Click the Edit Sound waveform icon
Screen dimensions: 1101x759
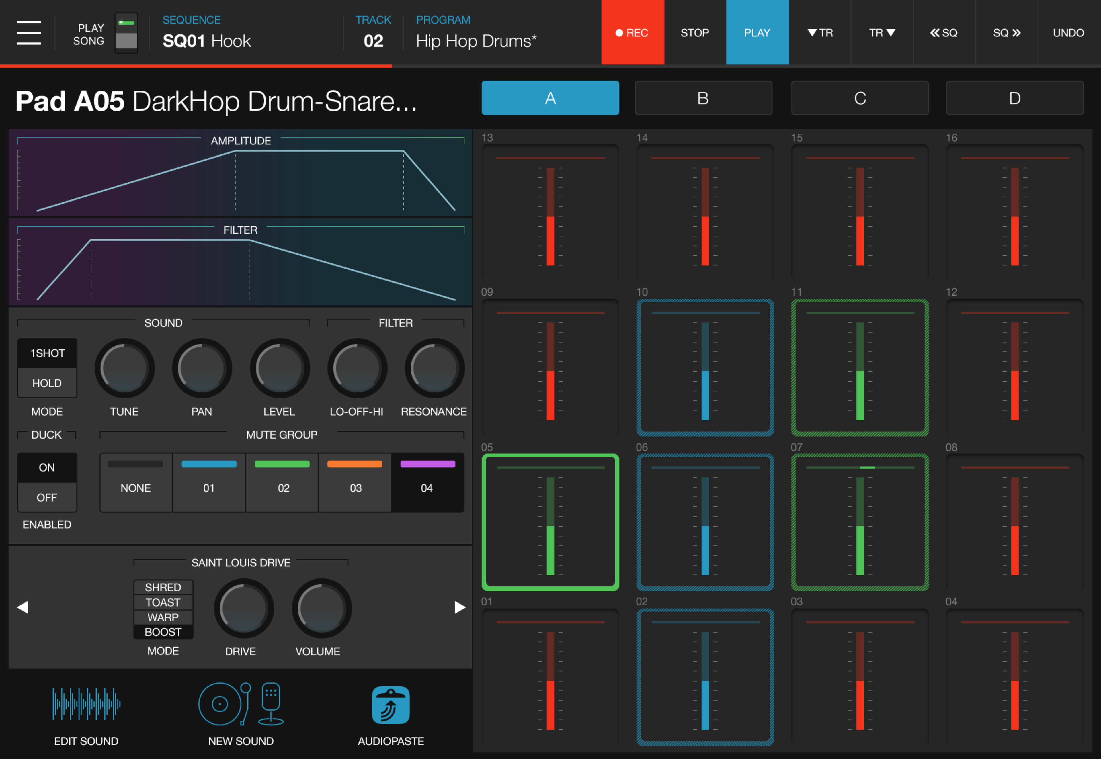tap(86, 704)
